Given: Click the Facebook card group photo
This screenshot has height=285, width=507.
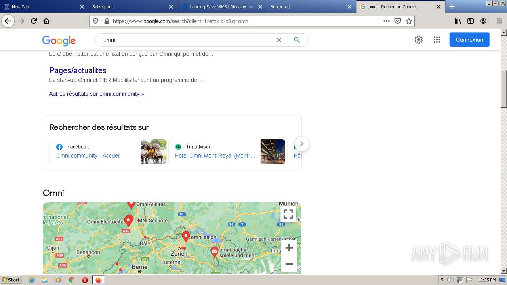Looking at the screenshot, I should (x=154, y=152).
